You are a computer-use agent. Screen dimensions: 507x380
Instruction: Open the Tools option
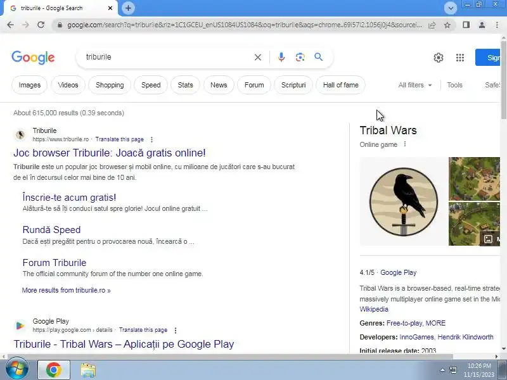[x=454, y=85]
